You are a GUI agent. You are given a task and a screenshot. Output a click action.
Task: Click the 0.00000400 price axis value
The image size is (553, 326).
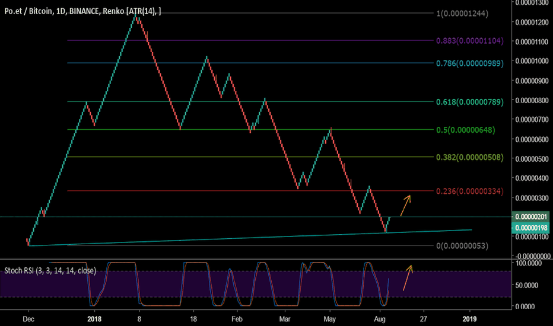tap(532, 178)
